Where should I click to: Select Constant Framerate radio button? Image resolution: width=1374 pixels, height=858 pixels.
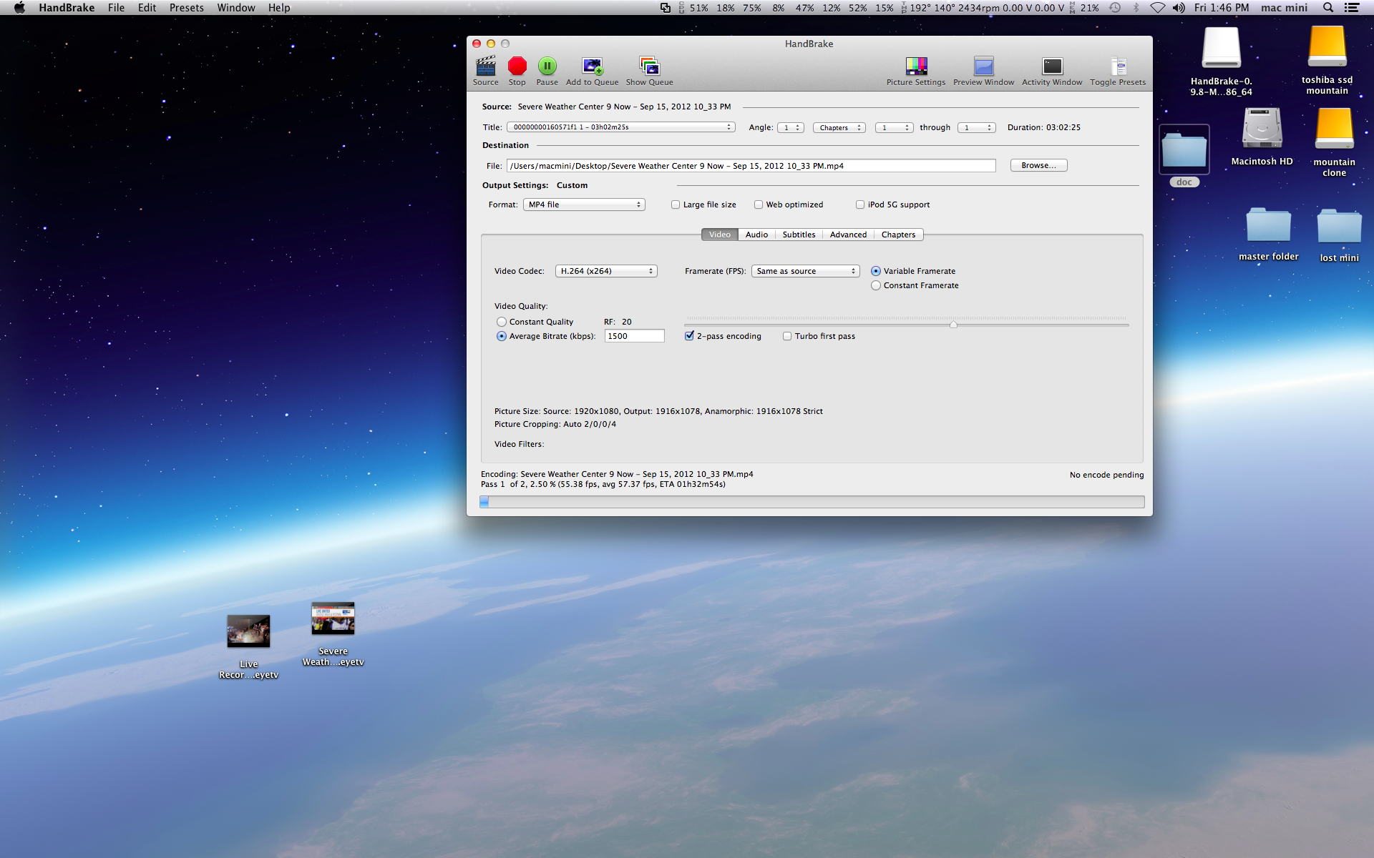875,285
